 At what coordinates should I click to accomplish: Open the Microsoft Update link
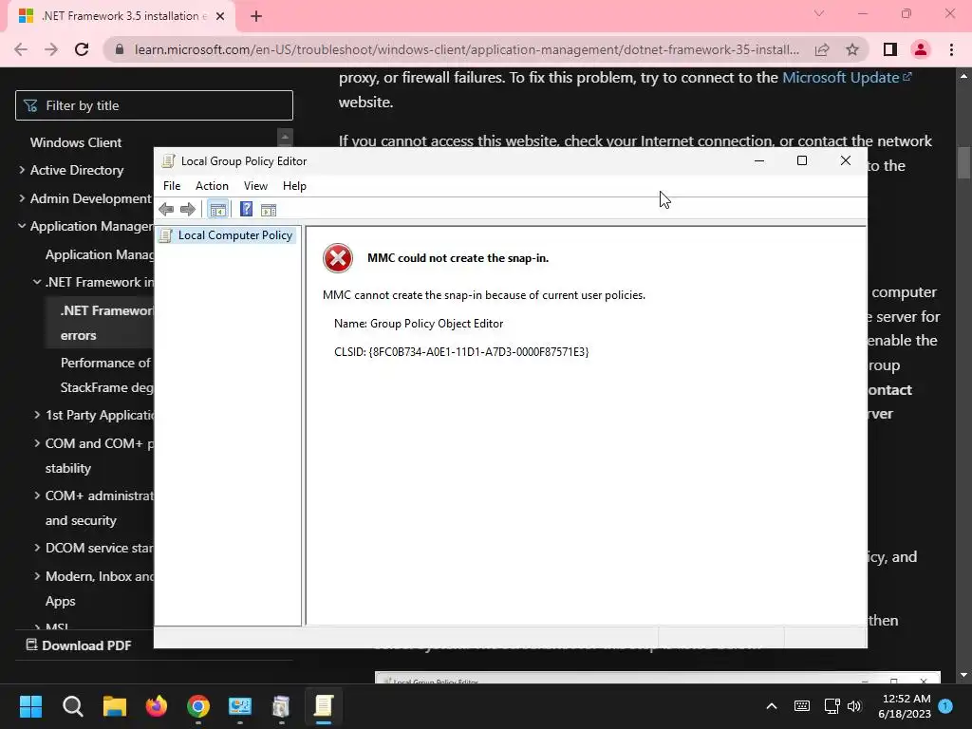coord(847,78)
